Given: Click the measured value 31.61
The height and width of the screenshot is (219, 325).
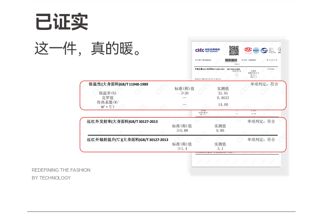Looking at the screenshot, I should pyautogui.click(x=223, y=93).
